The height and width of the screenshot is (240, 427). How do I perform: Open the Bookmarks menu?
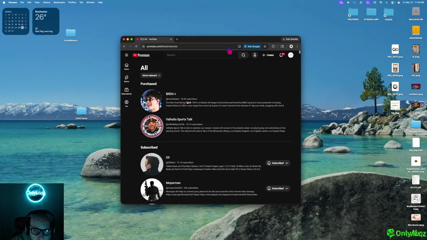click(59, 2)
